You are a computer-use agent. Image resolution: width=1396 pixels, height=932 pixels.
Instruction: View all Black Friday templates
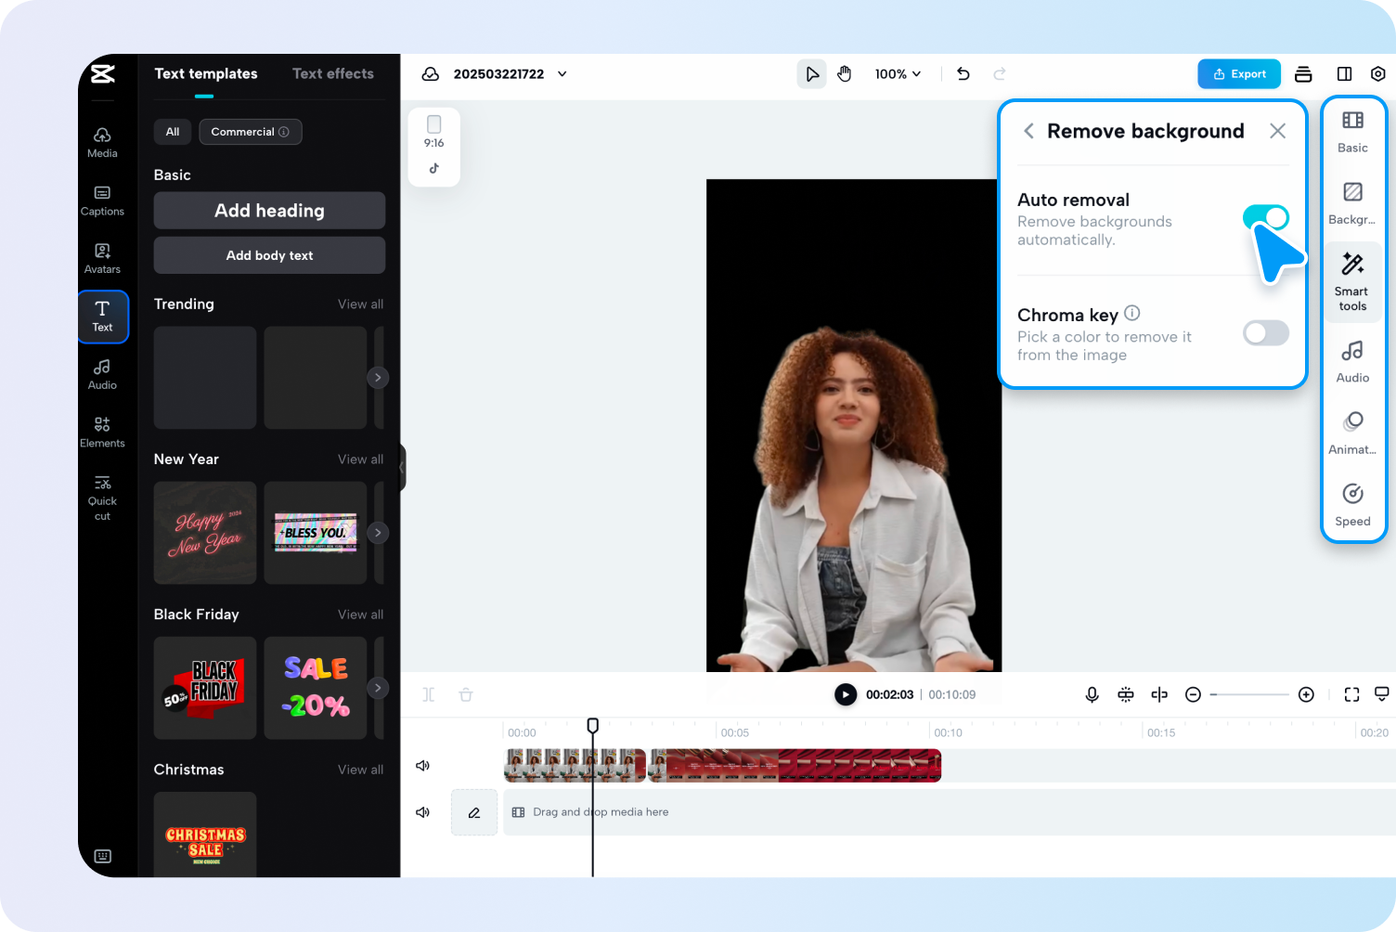pyautogui.click(x=360, y=615)
